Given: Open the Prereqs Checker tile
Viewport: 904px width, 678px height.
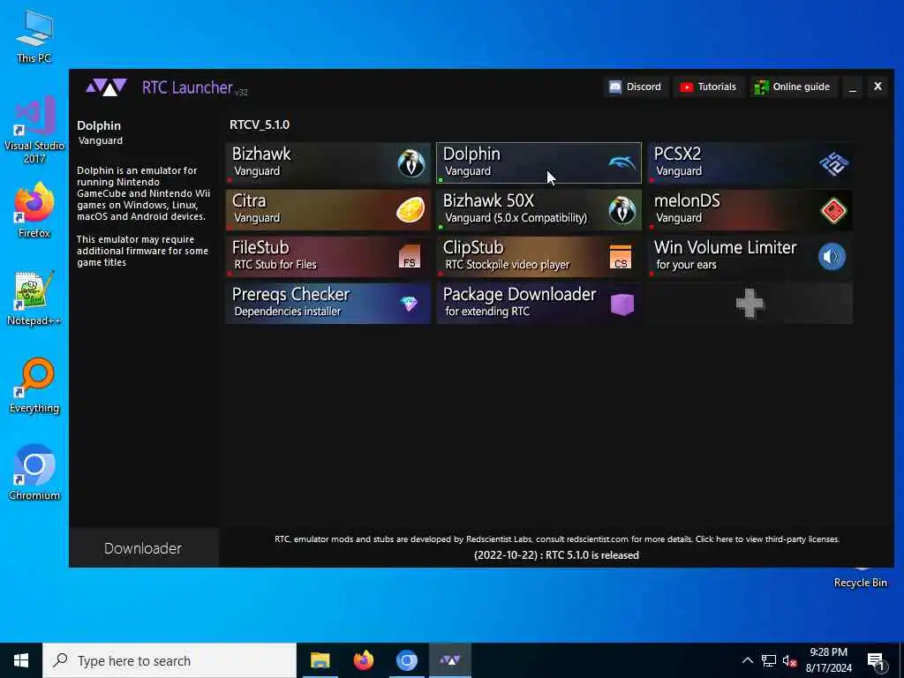Looking at the screenshot, I should pos(328,304).
